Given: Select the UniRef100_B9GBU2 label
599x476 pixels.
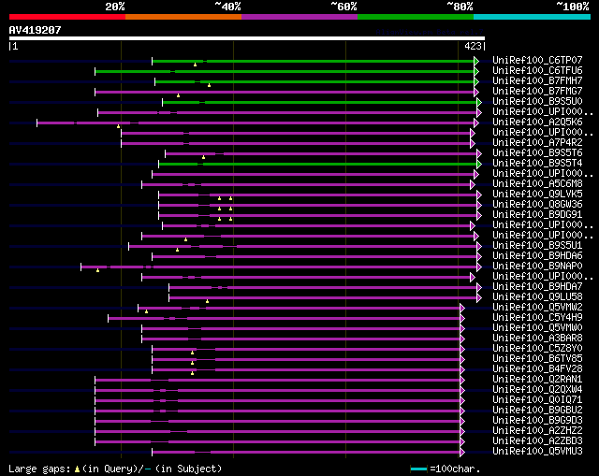Looking at the screenshot, I should click(537, 411).
